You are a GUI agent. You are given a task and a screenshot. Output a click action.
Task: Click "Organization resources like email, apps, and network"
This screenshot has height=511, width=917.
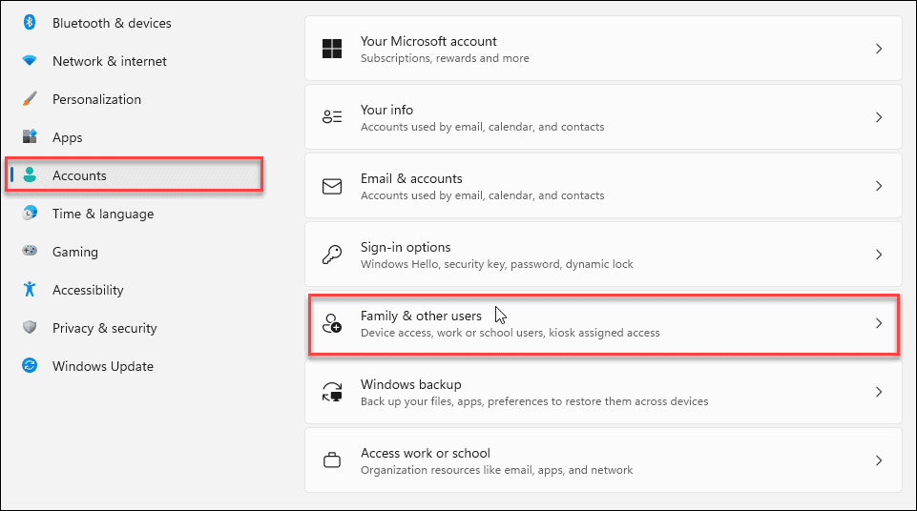tap(496, 470)
